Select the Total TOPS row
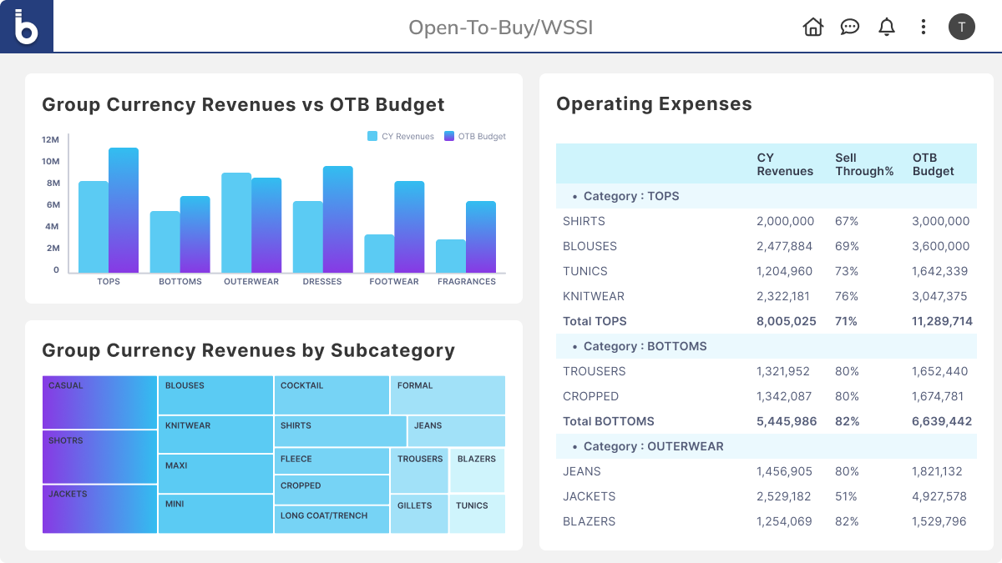The width and height of the screenshot is (1002, 563). tap(766, 321)
